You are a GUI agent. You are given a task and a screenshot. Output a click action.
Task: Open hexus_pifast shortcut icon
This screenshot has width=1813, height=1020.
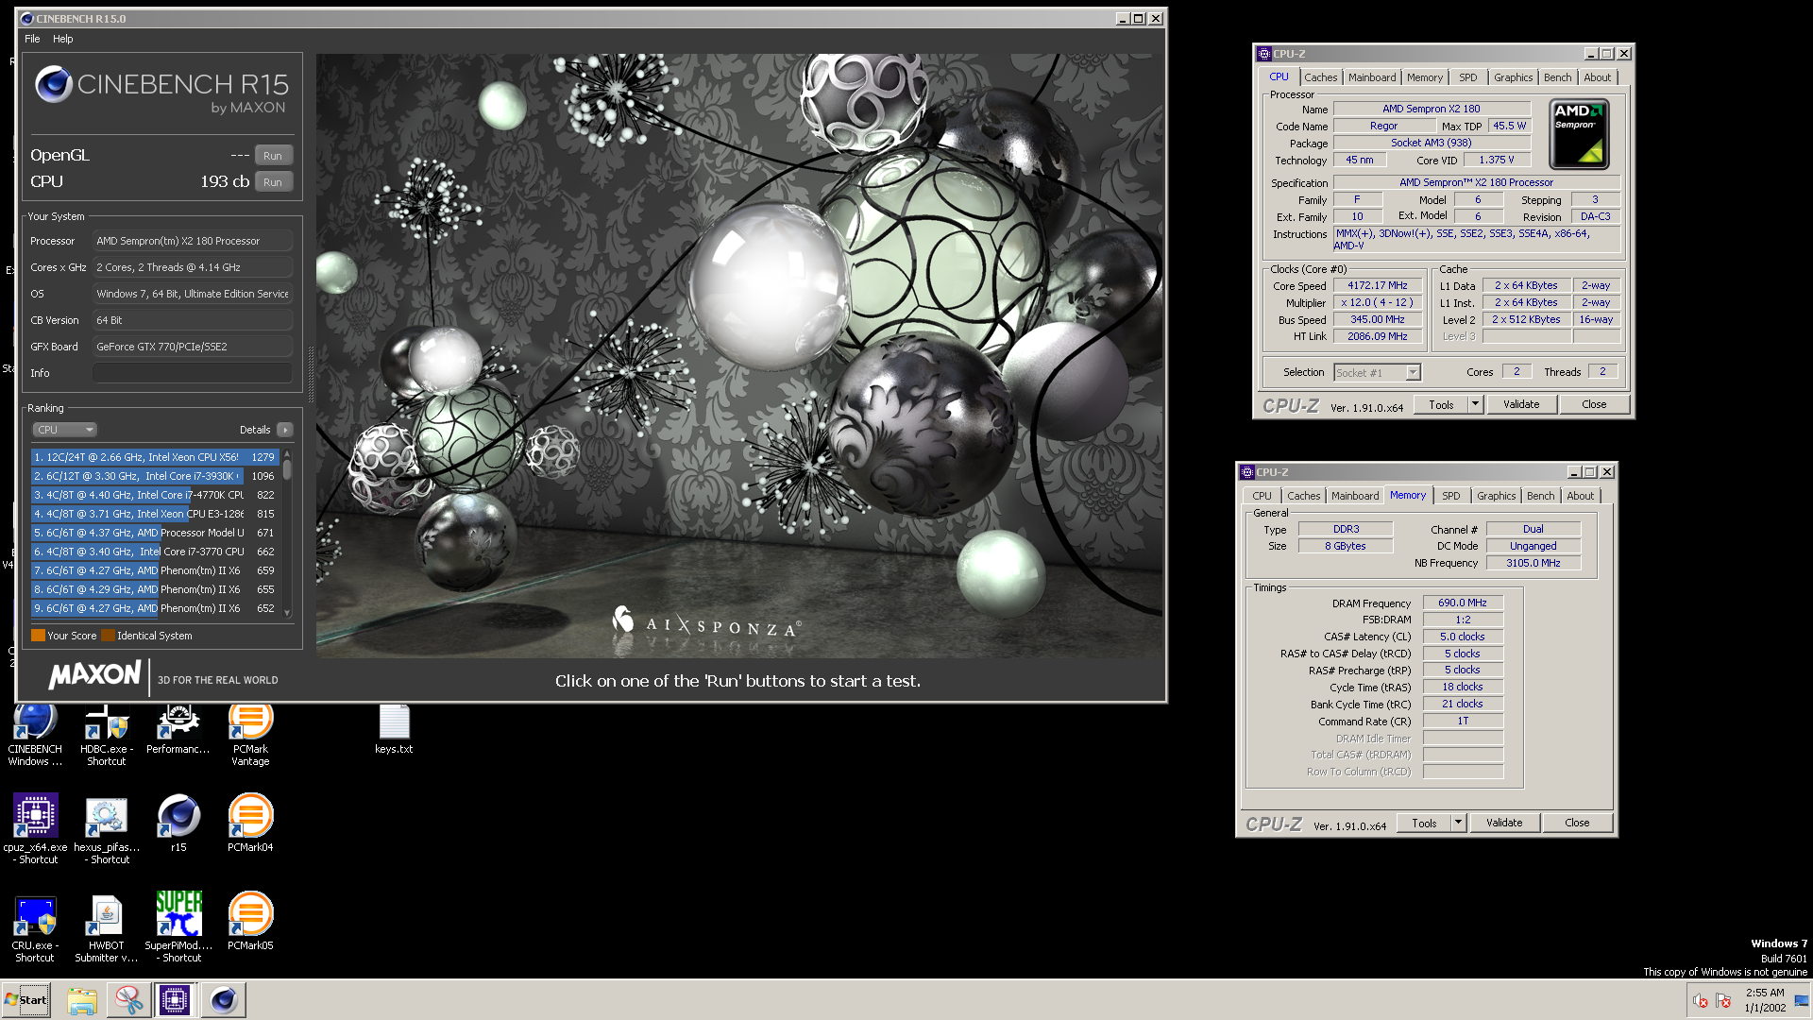[106, 829]
